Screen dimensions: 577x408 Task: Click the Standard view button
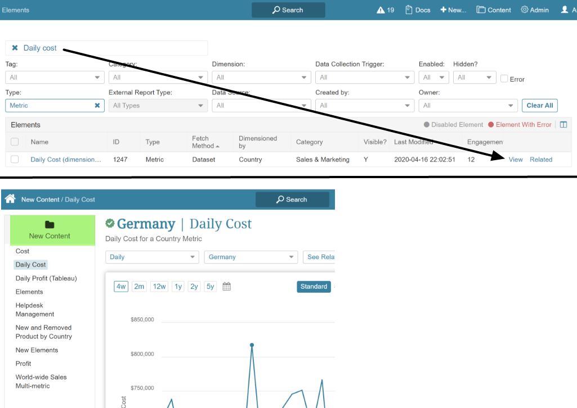coord(314,287)
